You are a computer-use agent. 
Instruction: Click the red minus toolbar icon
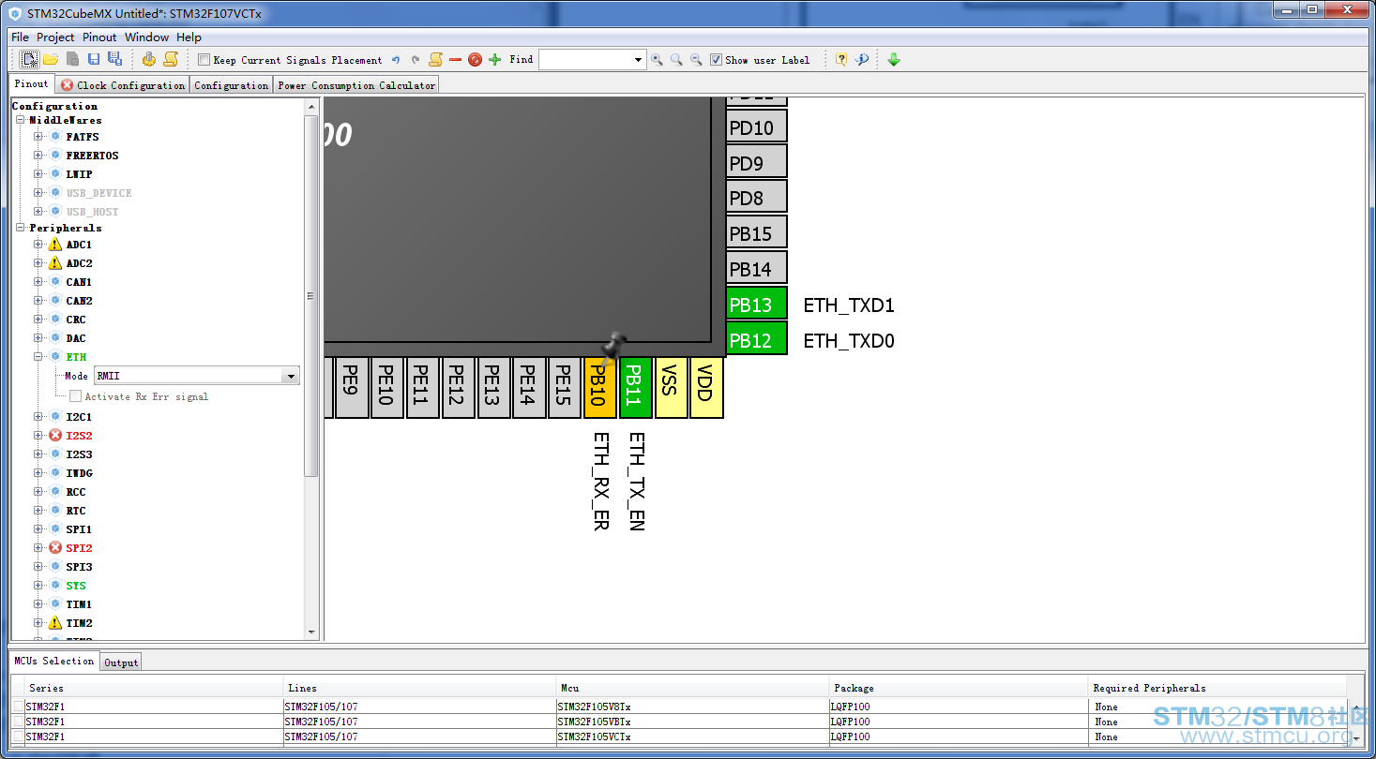(x=456, y=60)
